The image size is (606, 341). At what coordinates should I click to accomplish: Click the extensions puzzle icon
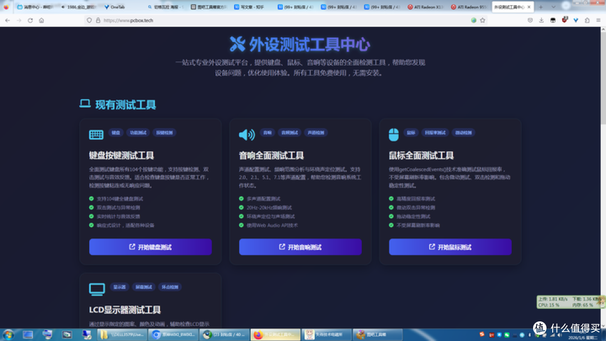[587, 20]
